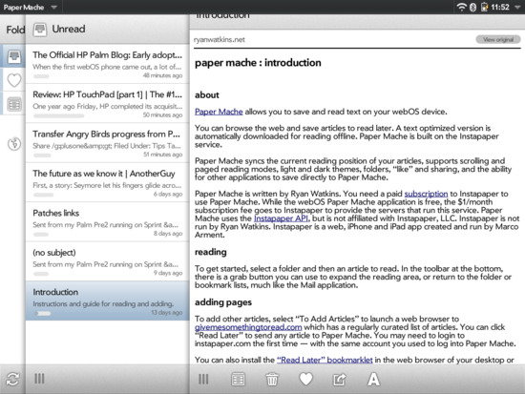Like the article with heart icon
The image size is (525, 394).
pos(305,379)
